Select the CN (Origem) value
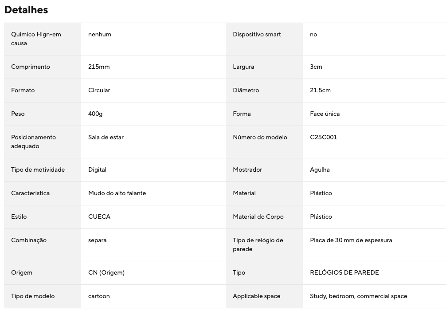This screenshot has width=446, height=315. click(106, 272)
